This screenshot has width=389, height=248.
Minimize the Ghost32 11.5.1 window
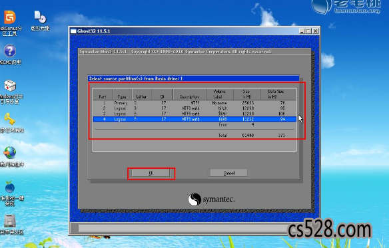[x=302, y=31]
